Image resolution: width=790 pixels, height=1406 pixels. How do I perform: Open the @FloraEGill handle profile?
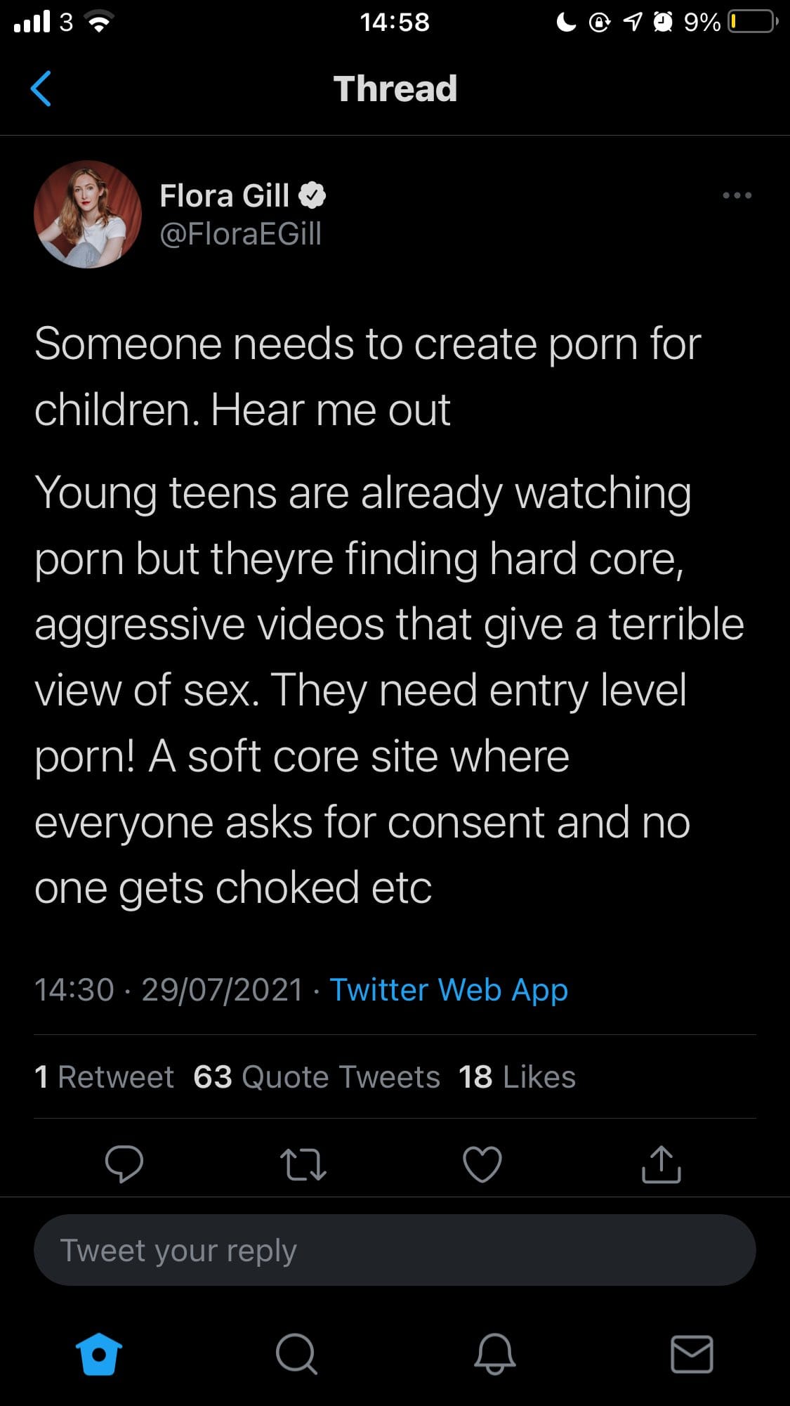240,233
